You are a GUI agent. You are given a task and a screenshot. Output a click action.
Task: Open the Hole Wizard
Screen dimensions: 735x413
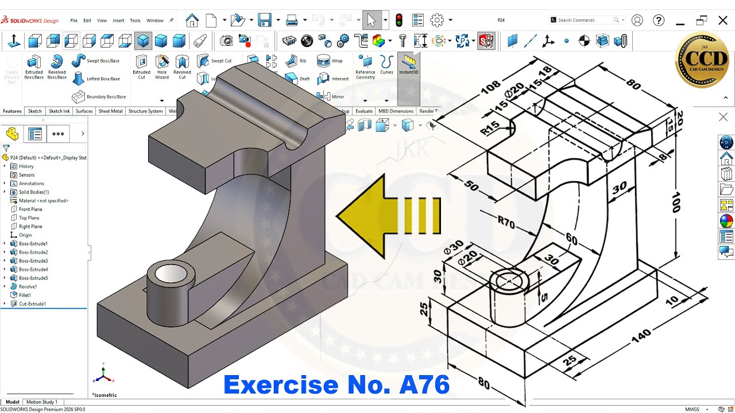click(162, 67)
